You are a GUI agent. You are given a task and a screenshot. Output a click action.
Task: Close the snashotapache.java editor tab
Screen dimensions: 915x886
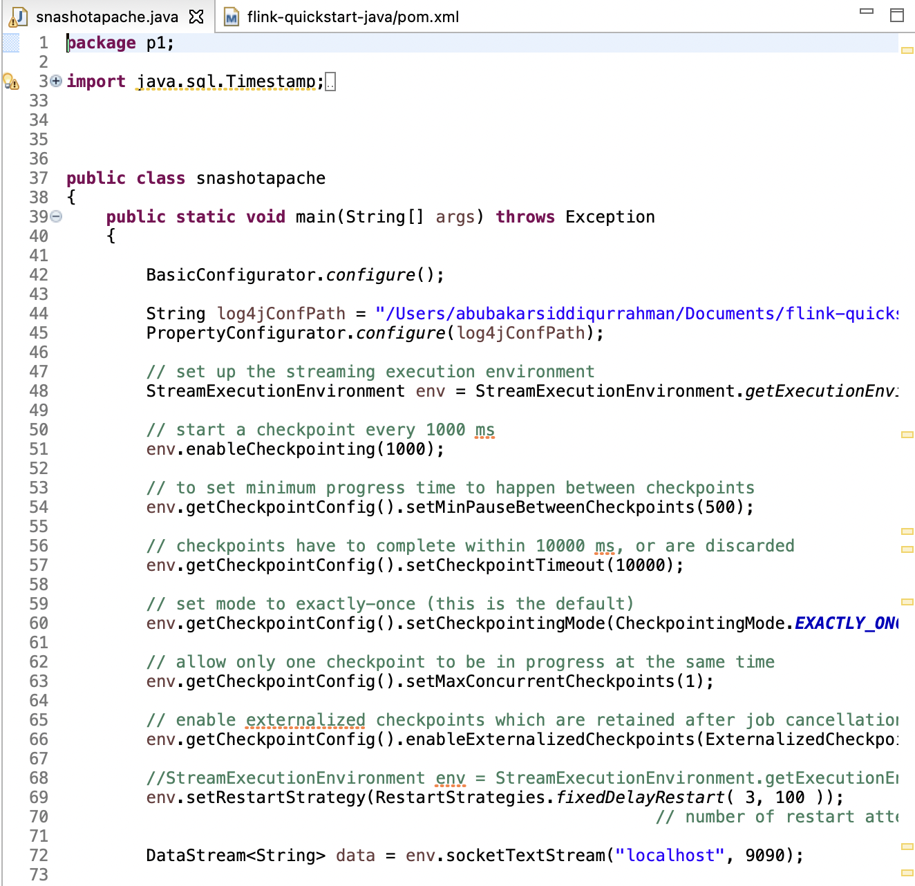click(x=197, y=17)
